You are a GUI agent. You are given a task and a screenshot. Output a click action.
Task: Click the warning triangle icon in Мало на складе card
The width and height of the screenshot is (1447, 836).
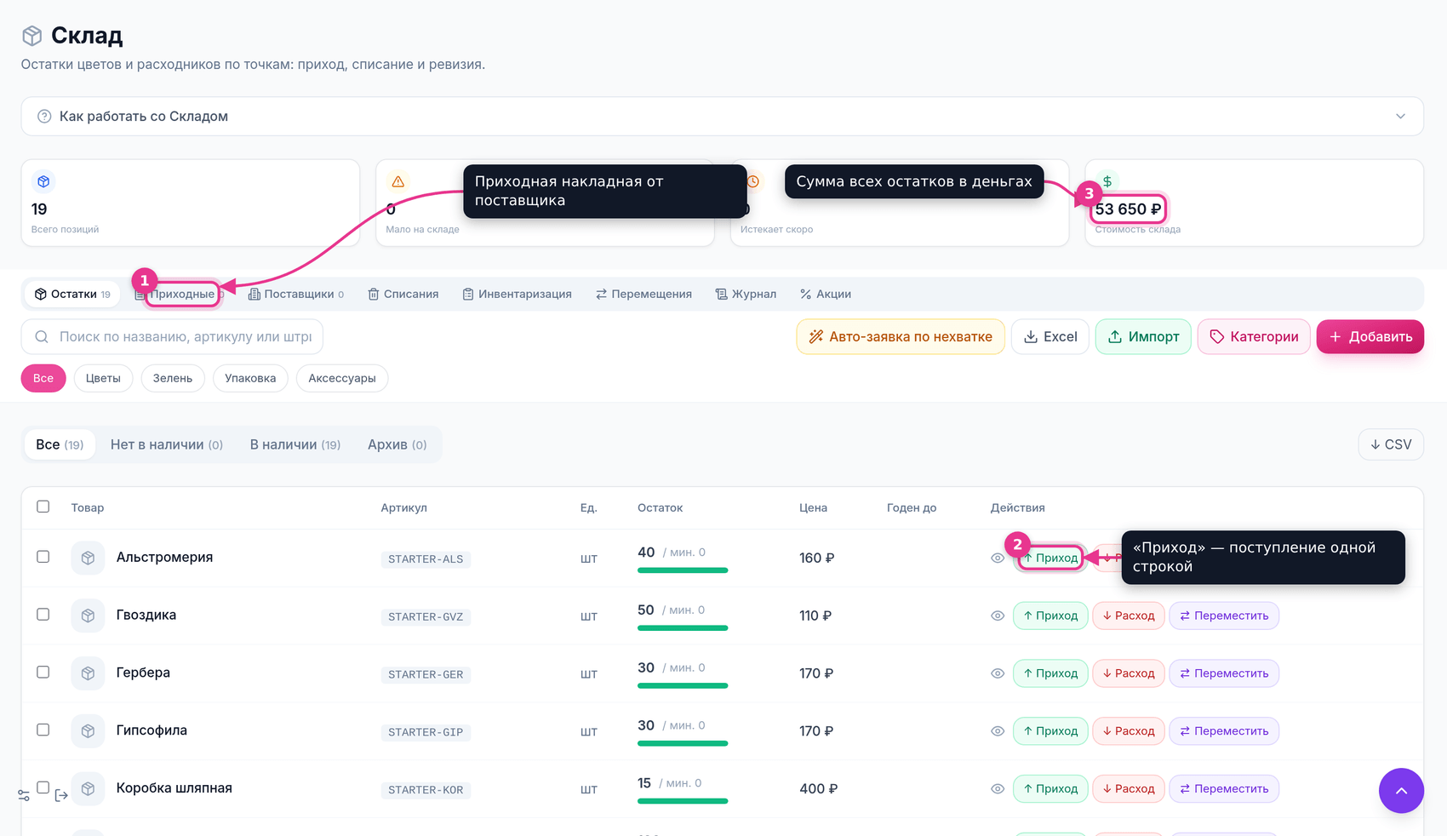pos(397,181)
